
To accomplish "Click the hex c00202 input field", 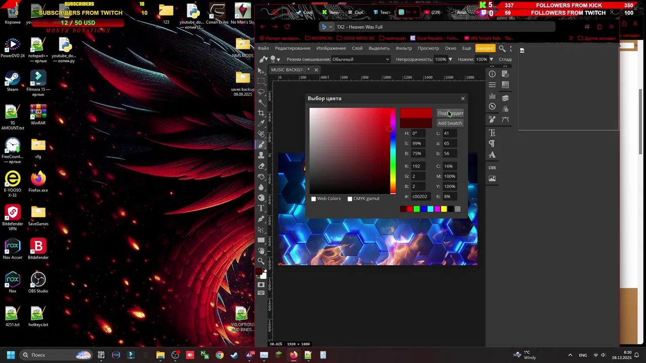I will (421, 197).
